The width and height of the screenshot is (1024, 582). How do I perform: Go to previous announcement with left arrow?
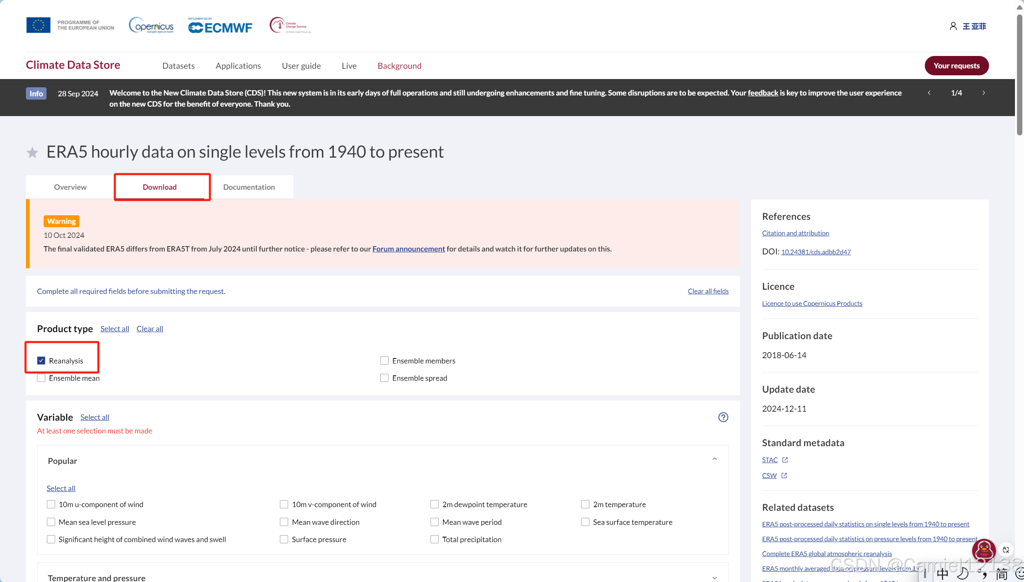[x=929, y=93]
